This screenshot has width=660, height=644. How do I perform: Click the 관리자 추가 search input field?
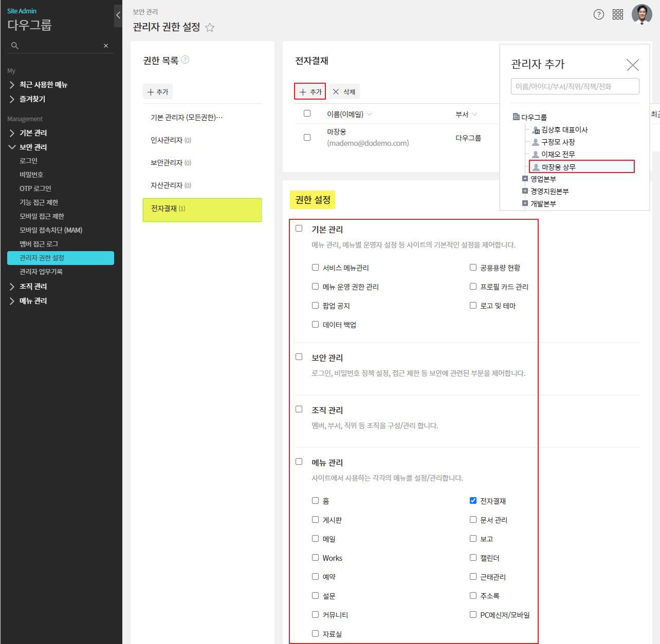coord(575,86)
